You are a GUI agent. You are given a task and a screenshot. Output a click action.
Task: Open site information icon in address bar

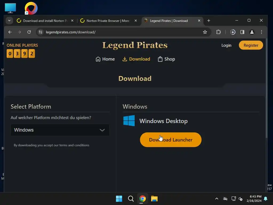41,32
